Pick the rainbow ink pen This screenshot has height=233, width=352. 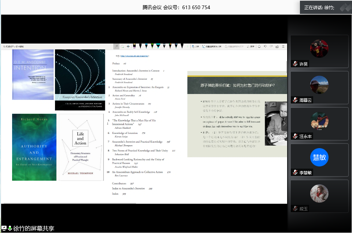point(170,46)
